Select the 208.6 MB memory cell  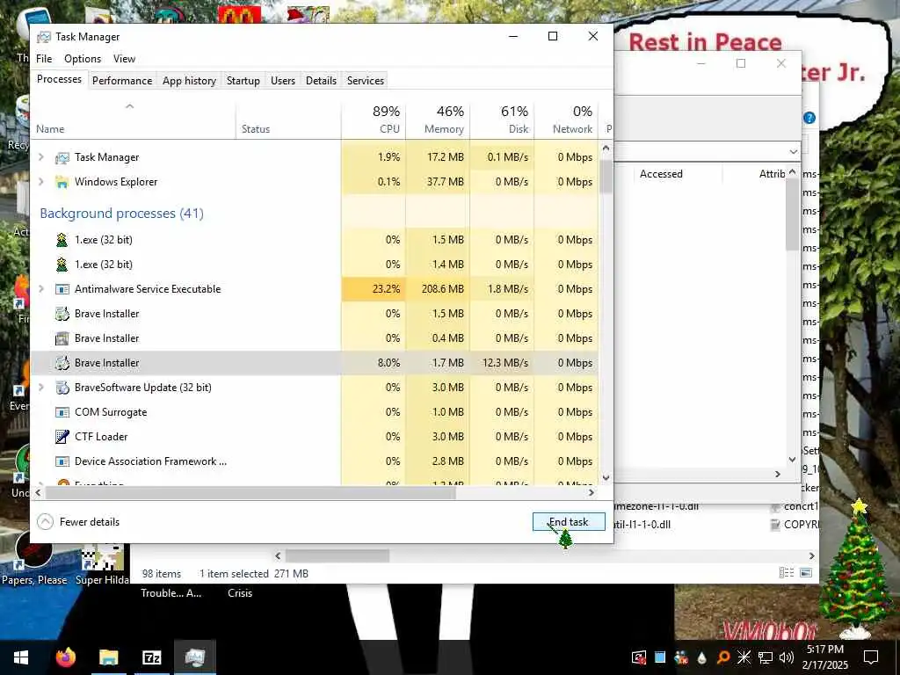(438, 288)
